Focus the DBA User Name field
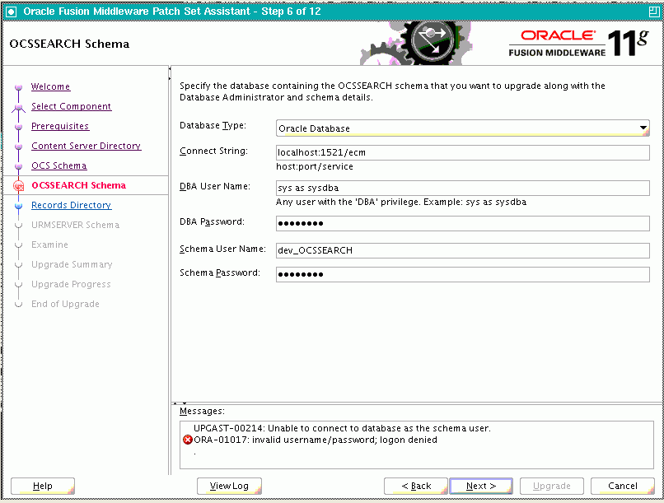The image size is (664, 503). pyautogui.click(x=462, y=189)
